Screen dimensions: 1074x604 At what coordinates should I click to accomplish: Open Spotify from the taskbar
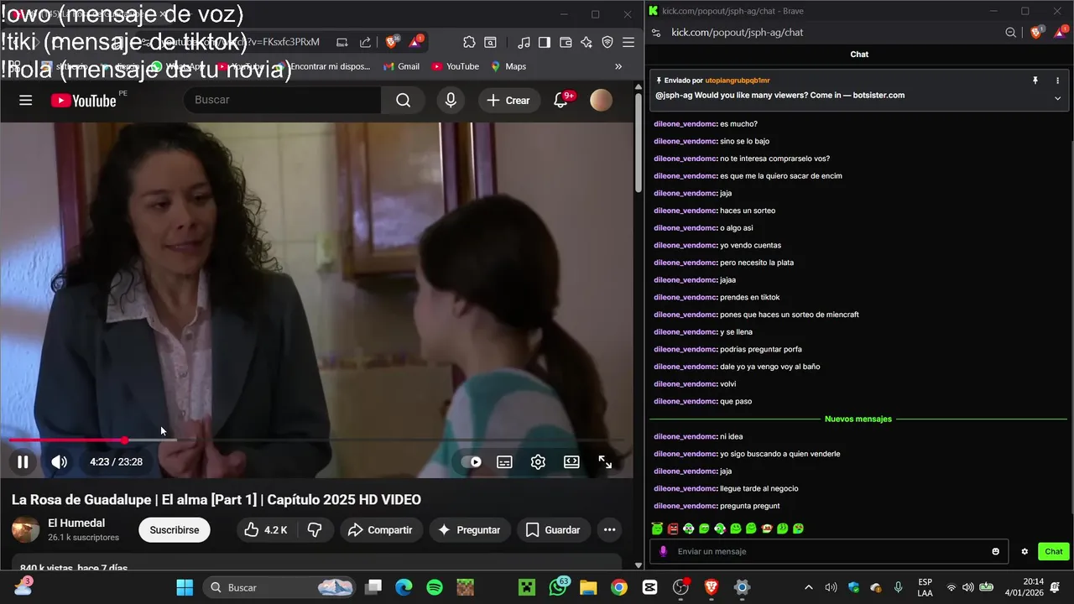click(435, 587)
